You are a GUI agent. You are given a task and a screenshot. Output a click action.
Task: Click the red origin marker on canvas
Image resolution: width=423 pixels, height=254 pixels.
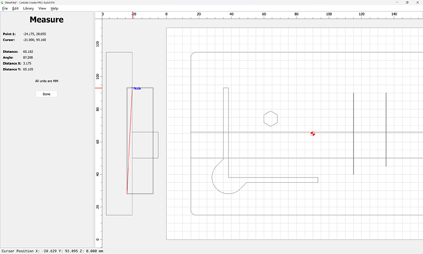click(x=313, y=134)
